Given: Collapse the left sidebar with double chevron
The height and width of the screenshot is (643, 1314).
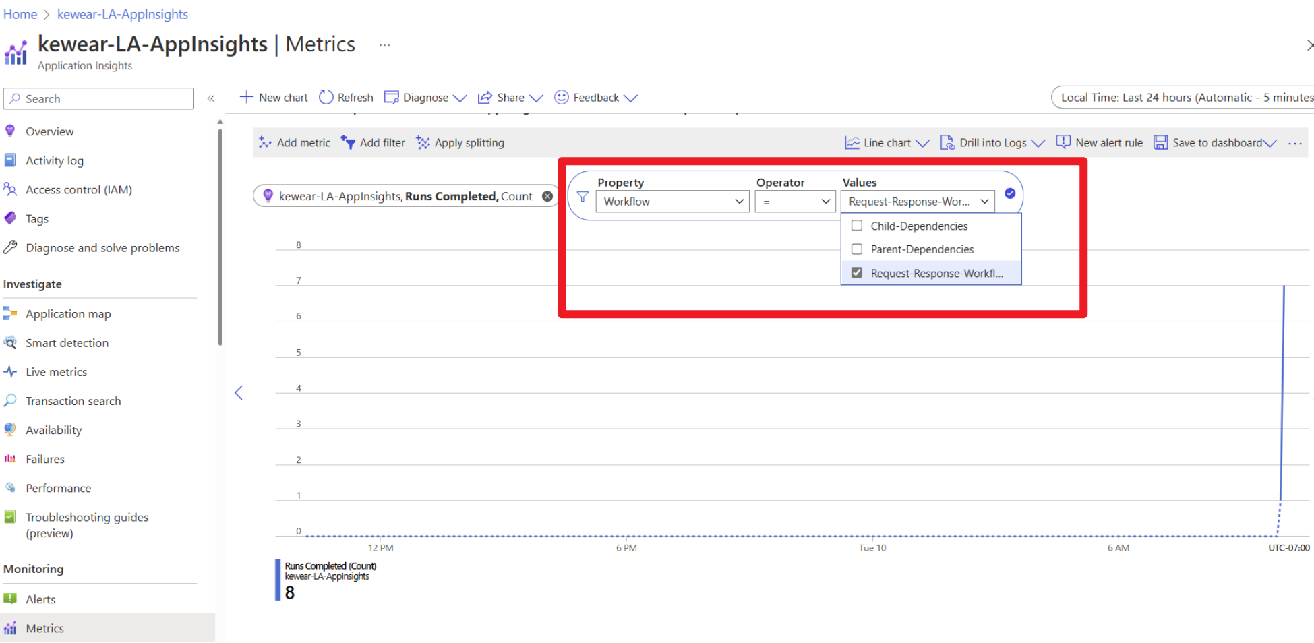Looking at the screenshot, I should click(211, 98).
